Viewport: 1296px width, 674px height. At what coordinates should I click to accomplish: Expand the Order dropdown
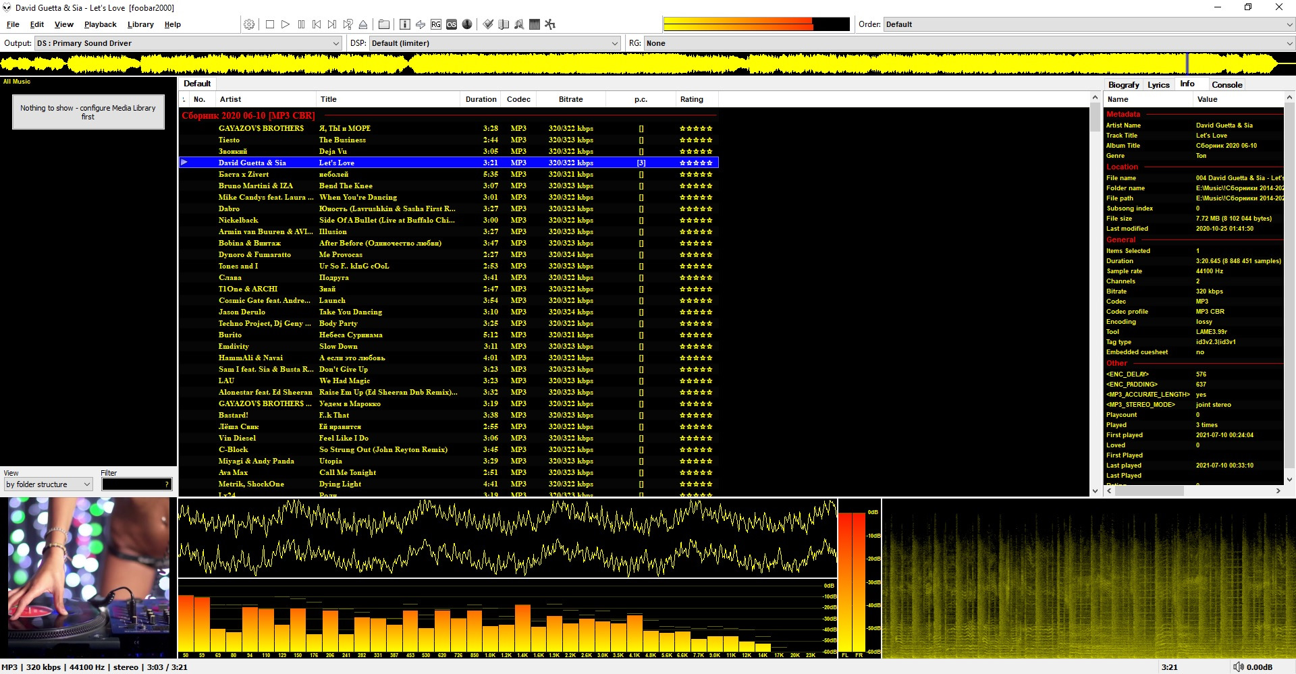tap(1088, 24)
